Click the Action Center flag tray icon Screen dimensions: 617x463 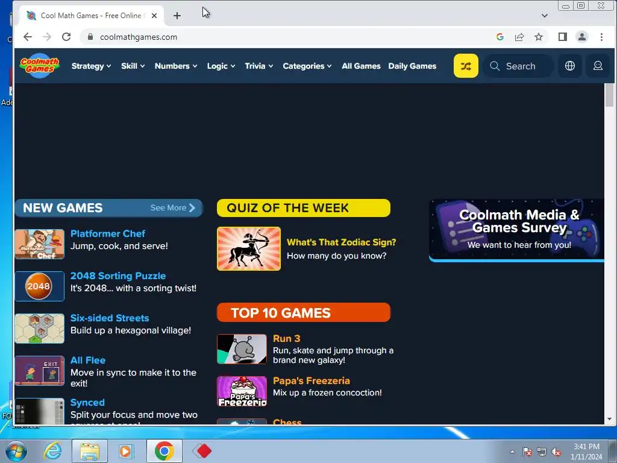[x=527, y=452]
